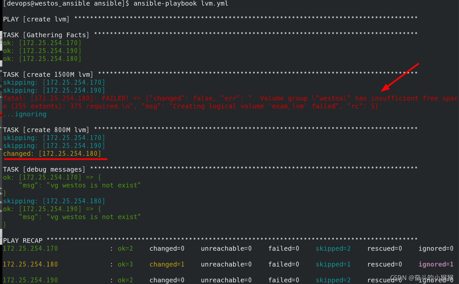Click skipping 172.25.254.190 under create 1500M lvm
Viewport: 459px width, 284px height.
pos(54,91)
